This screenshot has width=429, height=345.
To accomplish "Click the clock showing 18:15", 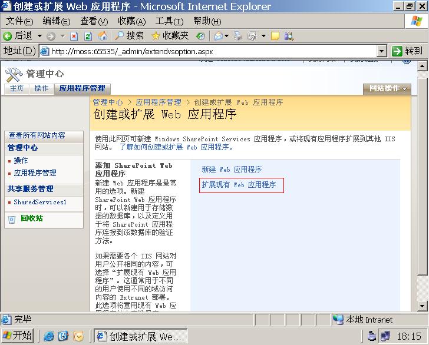I will (x=409, y=336).
